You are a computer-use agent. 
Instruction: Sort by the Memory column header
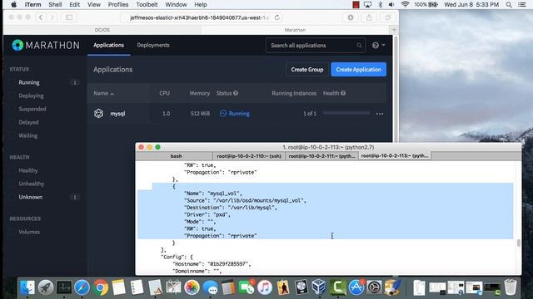click(x=200, y=93)
